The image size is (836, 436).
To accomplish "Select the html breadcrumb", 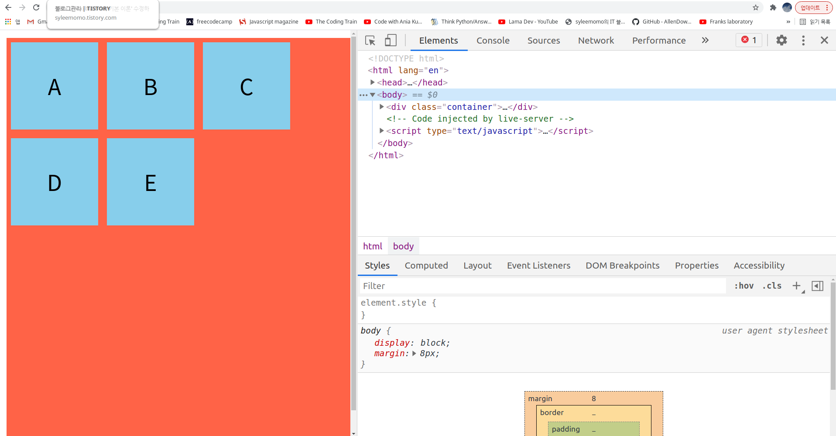I will click(x=373, y=246).
